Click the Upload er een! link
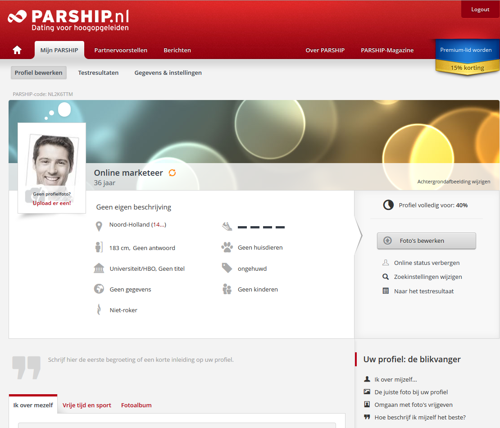This screenshot has width=500, height=428. 52,203
